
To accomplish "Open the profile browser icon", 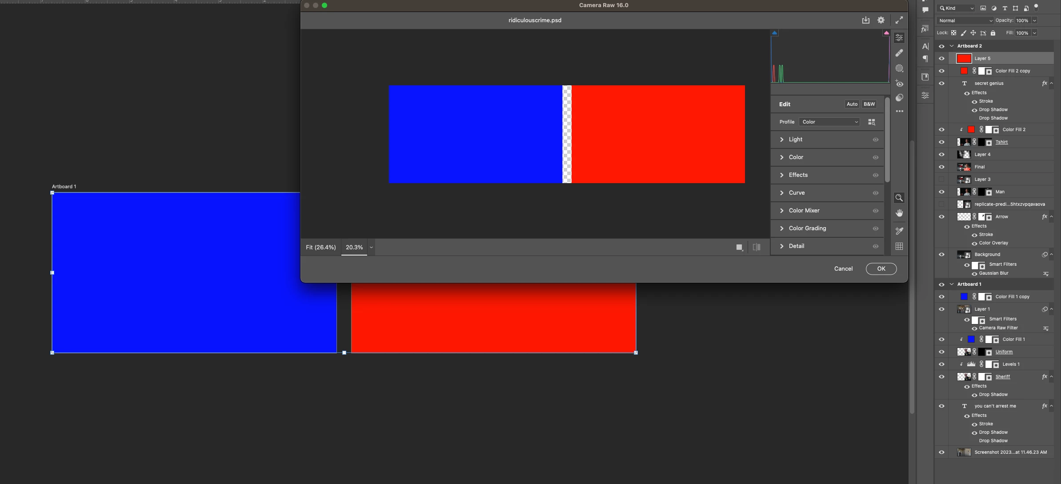I will pyautogui.click(x=872, y=122).
